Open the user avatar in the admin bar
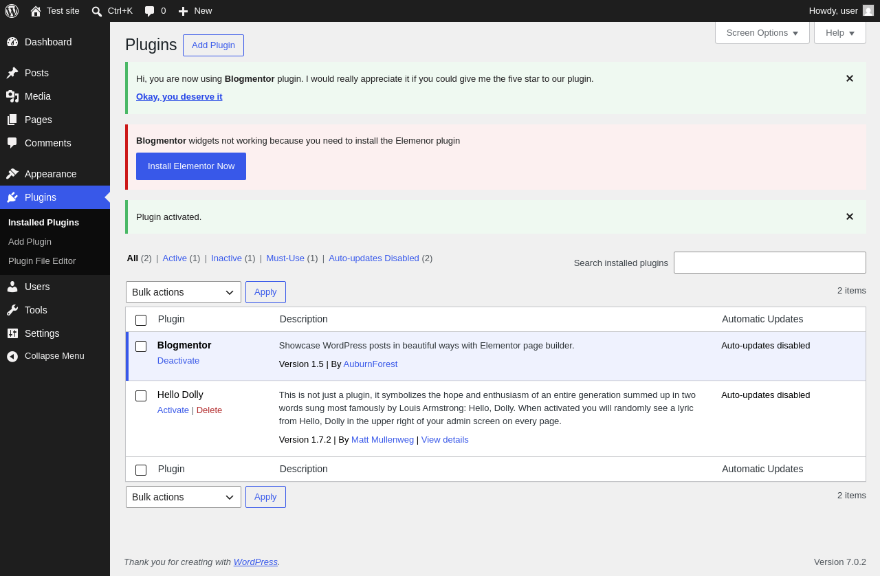 [868, 10]
